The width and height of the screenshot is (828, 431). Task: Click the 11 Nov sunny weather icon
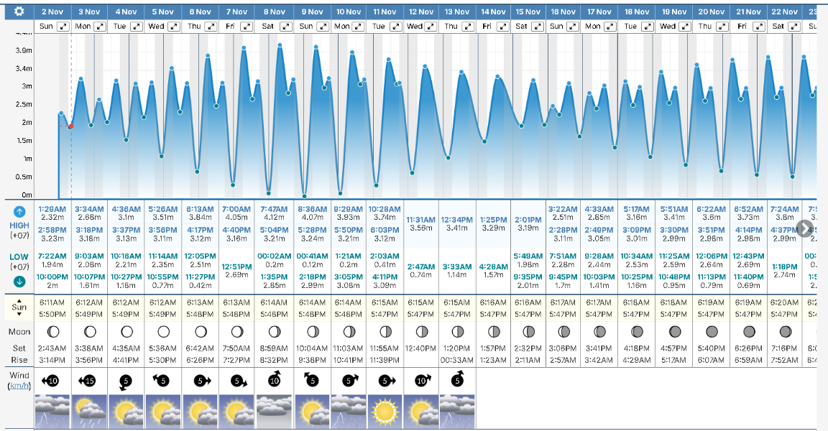coord(385,411)
